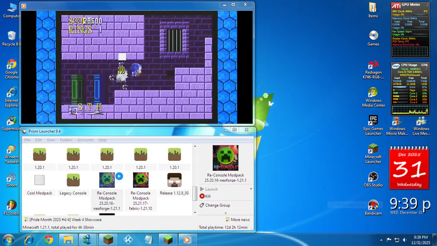Expand more instance actions chevron
This screenshot has height=246, width=437.
[x=226, y=213]
